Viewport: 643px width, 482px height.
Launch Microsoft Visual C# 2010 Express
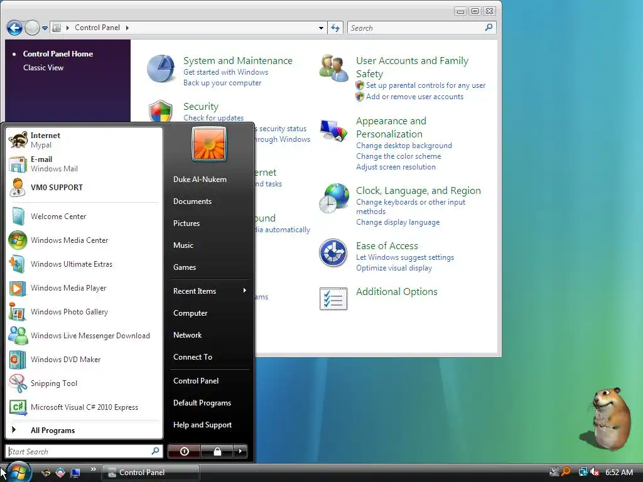84,407
